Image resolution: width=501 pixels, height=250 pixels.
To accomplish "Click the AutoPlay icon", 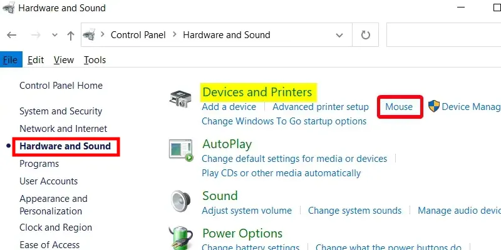I will point(181,150).
